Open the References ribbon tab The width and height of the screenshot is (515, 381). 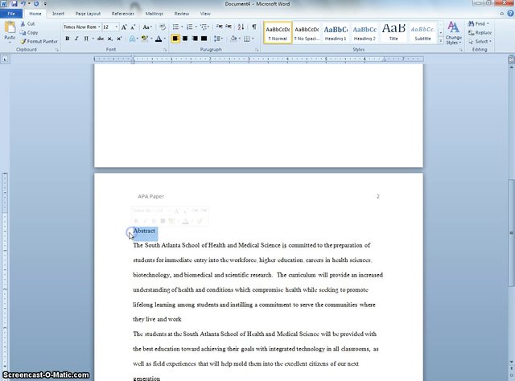pyautogui.click(x=122, y=14)
